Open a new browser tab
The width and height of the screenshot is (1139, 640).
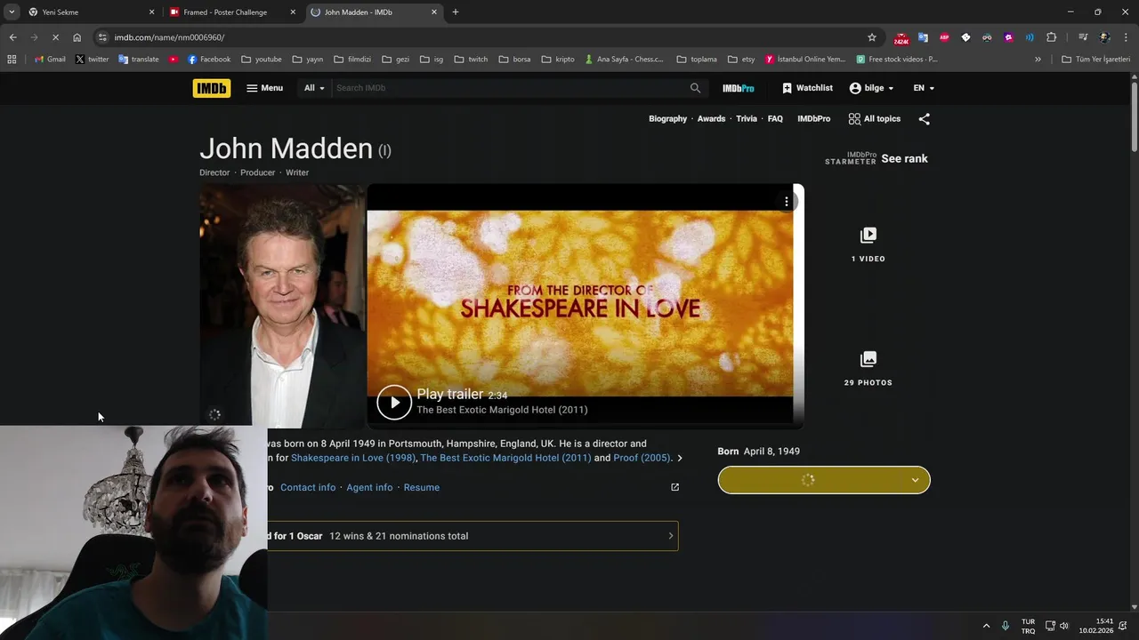tap(456, 12)
